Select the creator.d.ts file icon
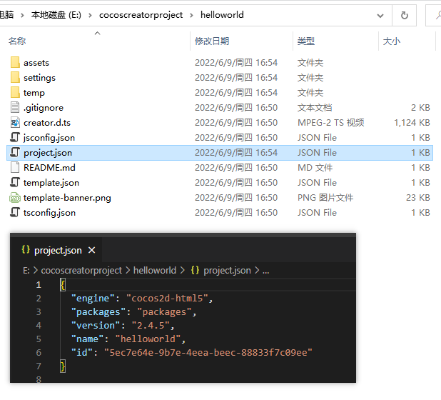The width and height of the screenshot is (441, 400). [15, 123]
